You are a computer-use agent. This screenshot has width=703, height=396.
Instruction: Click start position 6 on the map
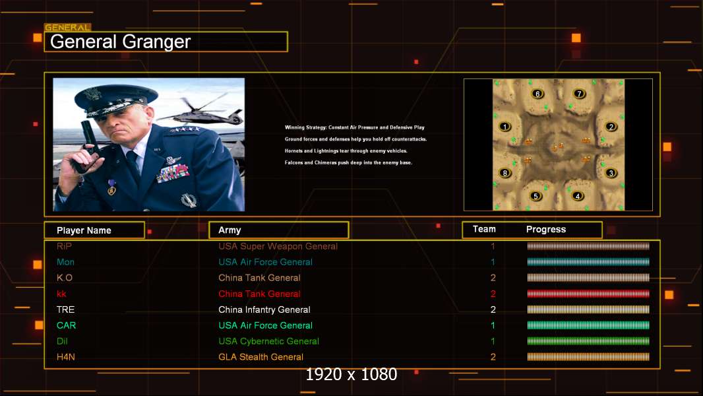coord(537,94)
